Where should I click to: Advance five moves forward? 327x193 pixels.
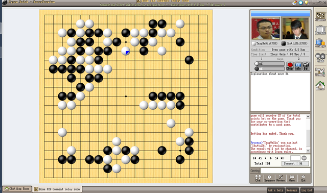(x=276, y=158)
